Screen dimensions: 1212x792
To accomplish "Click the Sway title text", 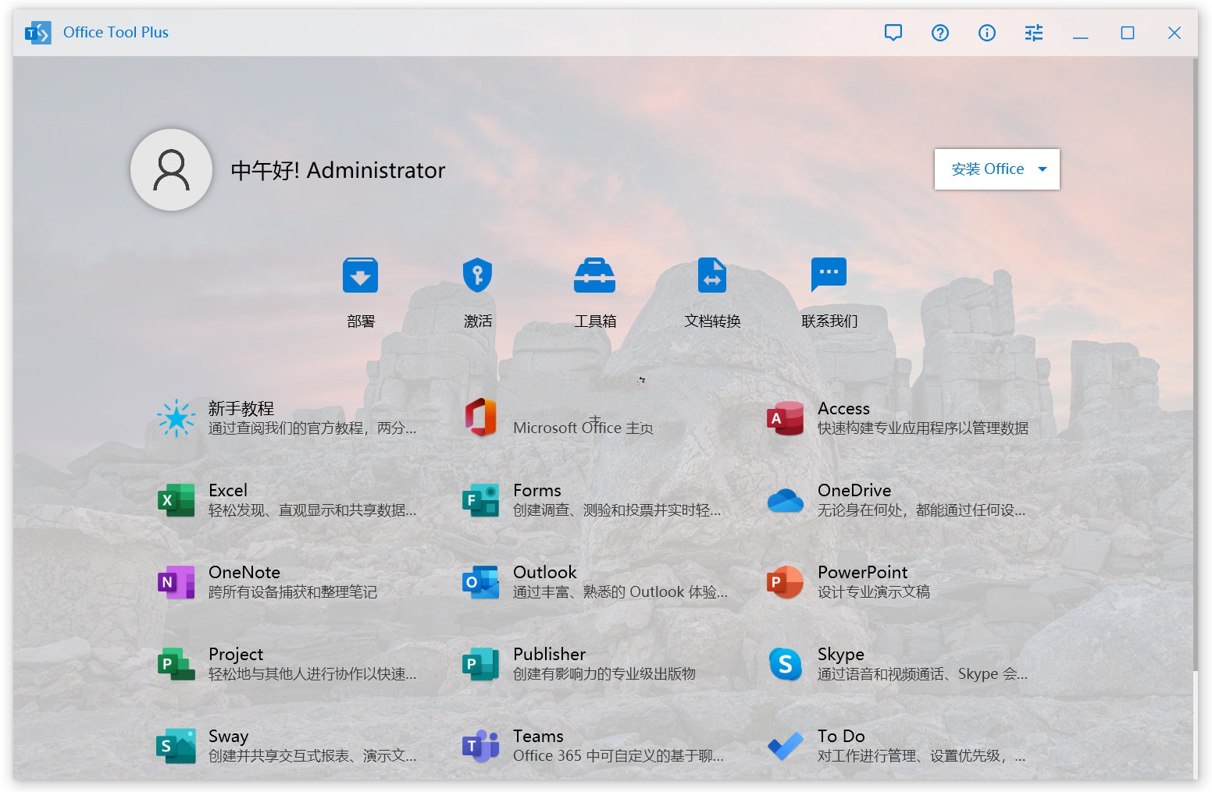I will coord(228,736).
